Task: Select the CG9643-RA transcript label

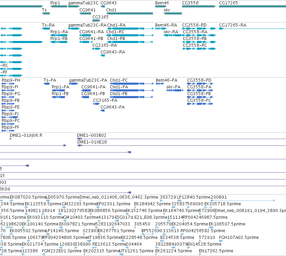Action: click(113, 52)
